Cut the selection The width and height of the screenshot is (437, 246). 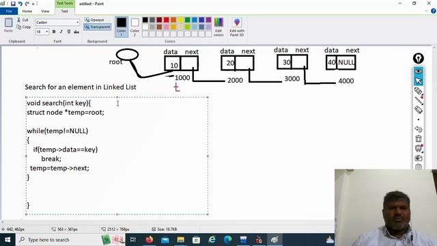tap(23, 20)
